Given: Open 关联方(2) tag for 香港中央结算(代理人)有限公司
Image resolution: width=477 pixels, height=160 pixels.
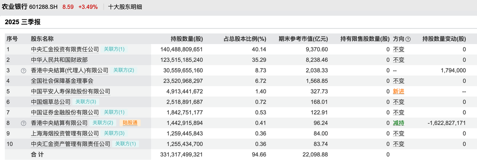Looking at the screenshot, I should coord(124,70).
